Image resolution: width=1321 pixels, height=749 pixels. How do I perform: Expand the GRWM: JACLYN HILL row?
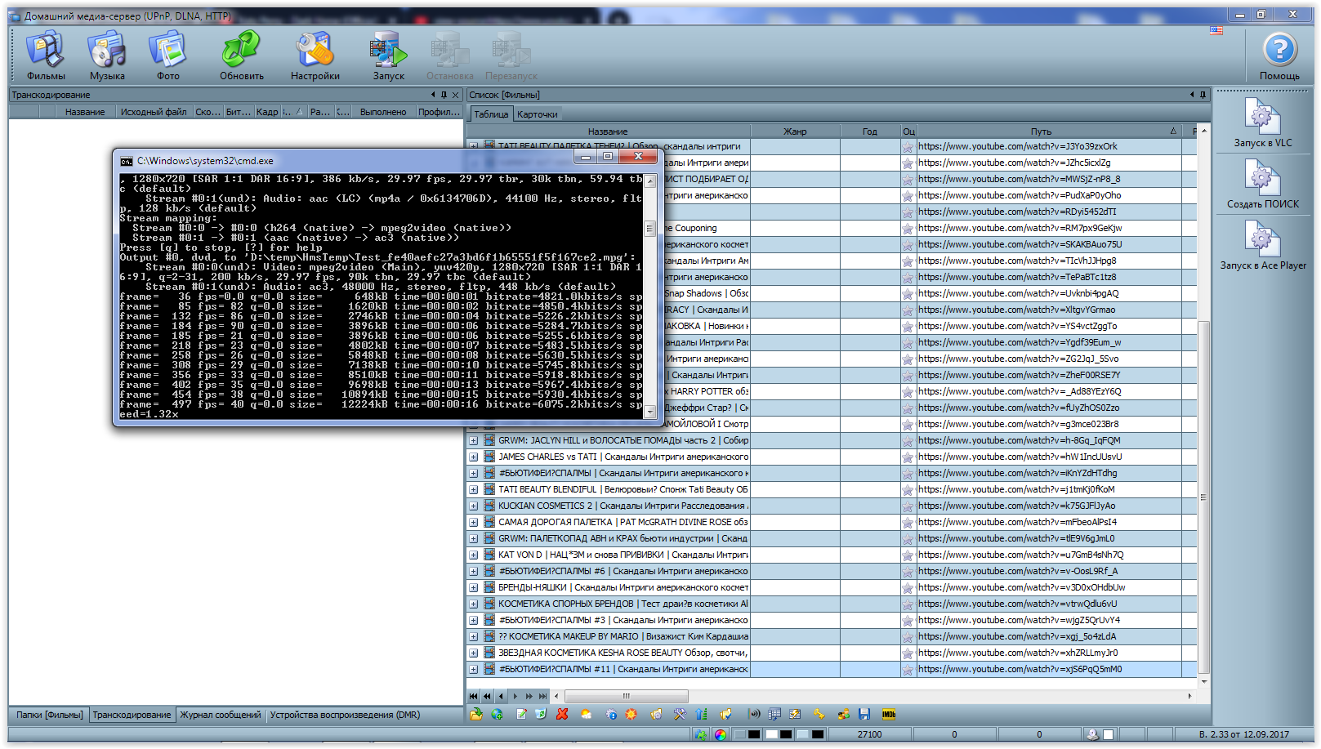coord(474,441)
